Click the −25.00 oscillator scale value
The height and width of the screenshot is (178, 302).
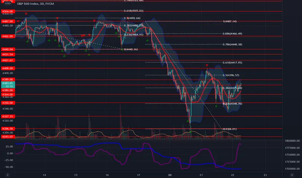pyautogui.click(x=9, y=160)
